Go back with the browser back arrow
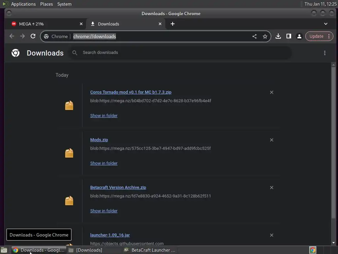This screenshot has height=254, width=338. click(x=12, y=36)
